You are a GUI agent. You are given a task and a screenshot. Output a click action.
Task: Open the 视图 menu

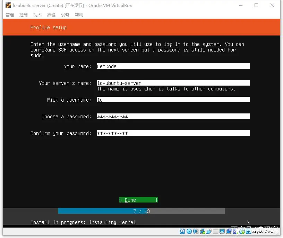(37, 15)
